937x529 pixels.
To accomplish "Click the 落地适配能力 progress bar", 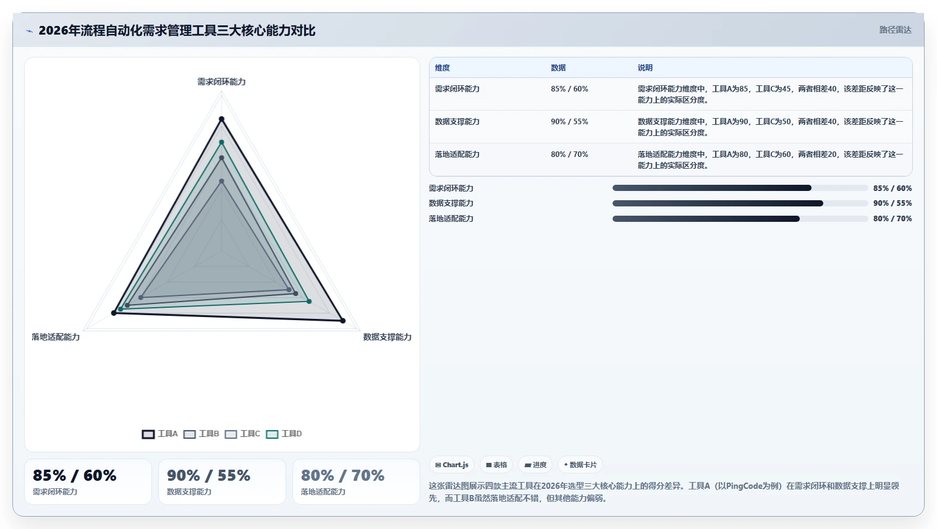I will click(740, 219).
